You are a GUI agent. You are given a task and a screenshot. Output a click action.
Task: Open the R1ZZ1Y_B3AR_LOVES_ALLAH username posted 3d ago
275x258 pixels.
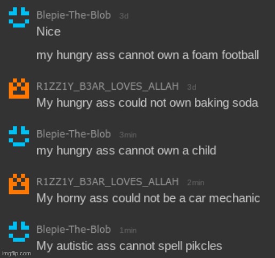pyautogui.click(x=108, y=87)
